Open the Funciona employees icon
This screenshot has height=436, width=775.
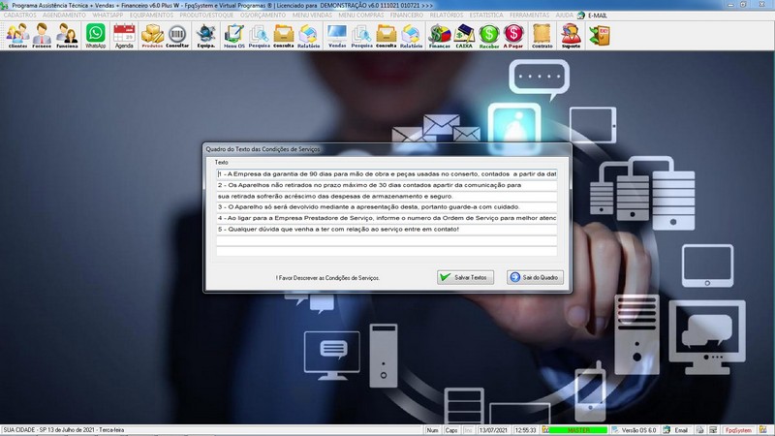pyautogui.click(x=67, y=36)
